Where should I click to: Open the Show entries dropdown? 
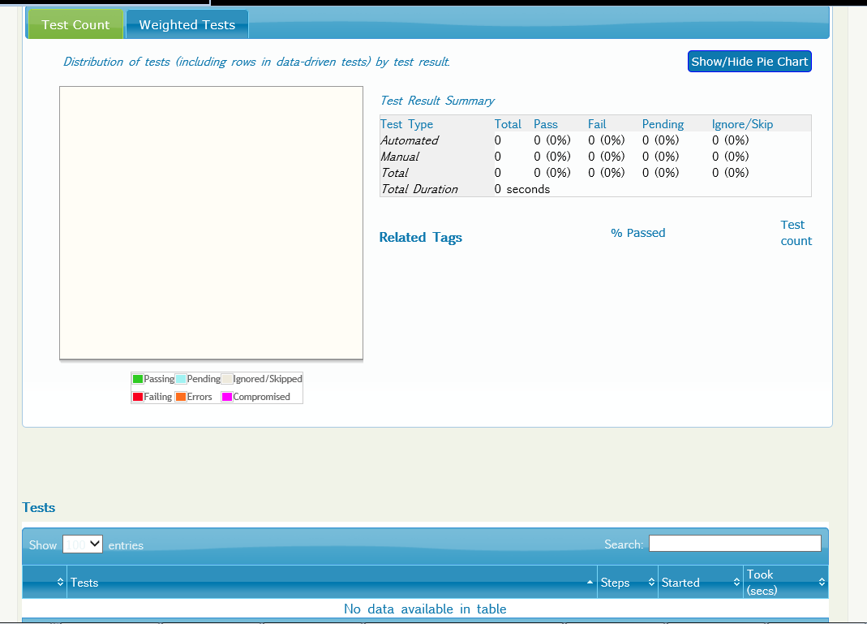pyautogui.click(x=83, y=544)
